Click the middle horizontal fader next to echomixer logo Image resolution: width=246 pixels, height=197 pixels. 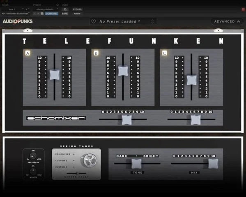point(126,120)
